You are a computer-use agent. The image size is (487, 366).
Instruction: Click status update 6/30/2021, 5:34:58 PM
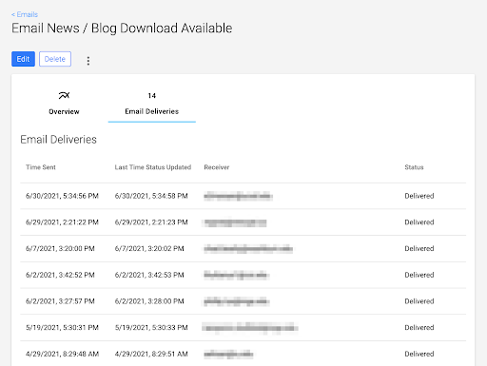coord(151,196)
